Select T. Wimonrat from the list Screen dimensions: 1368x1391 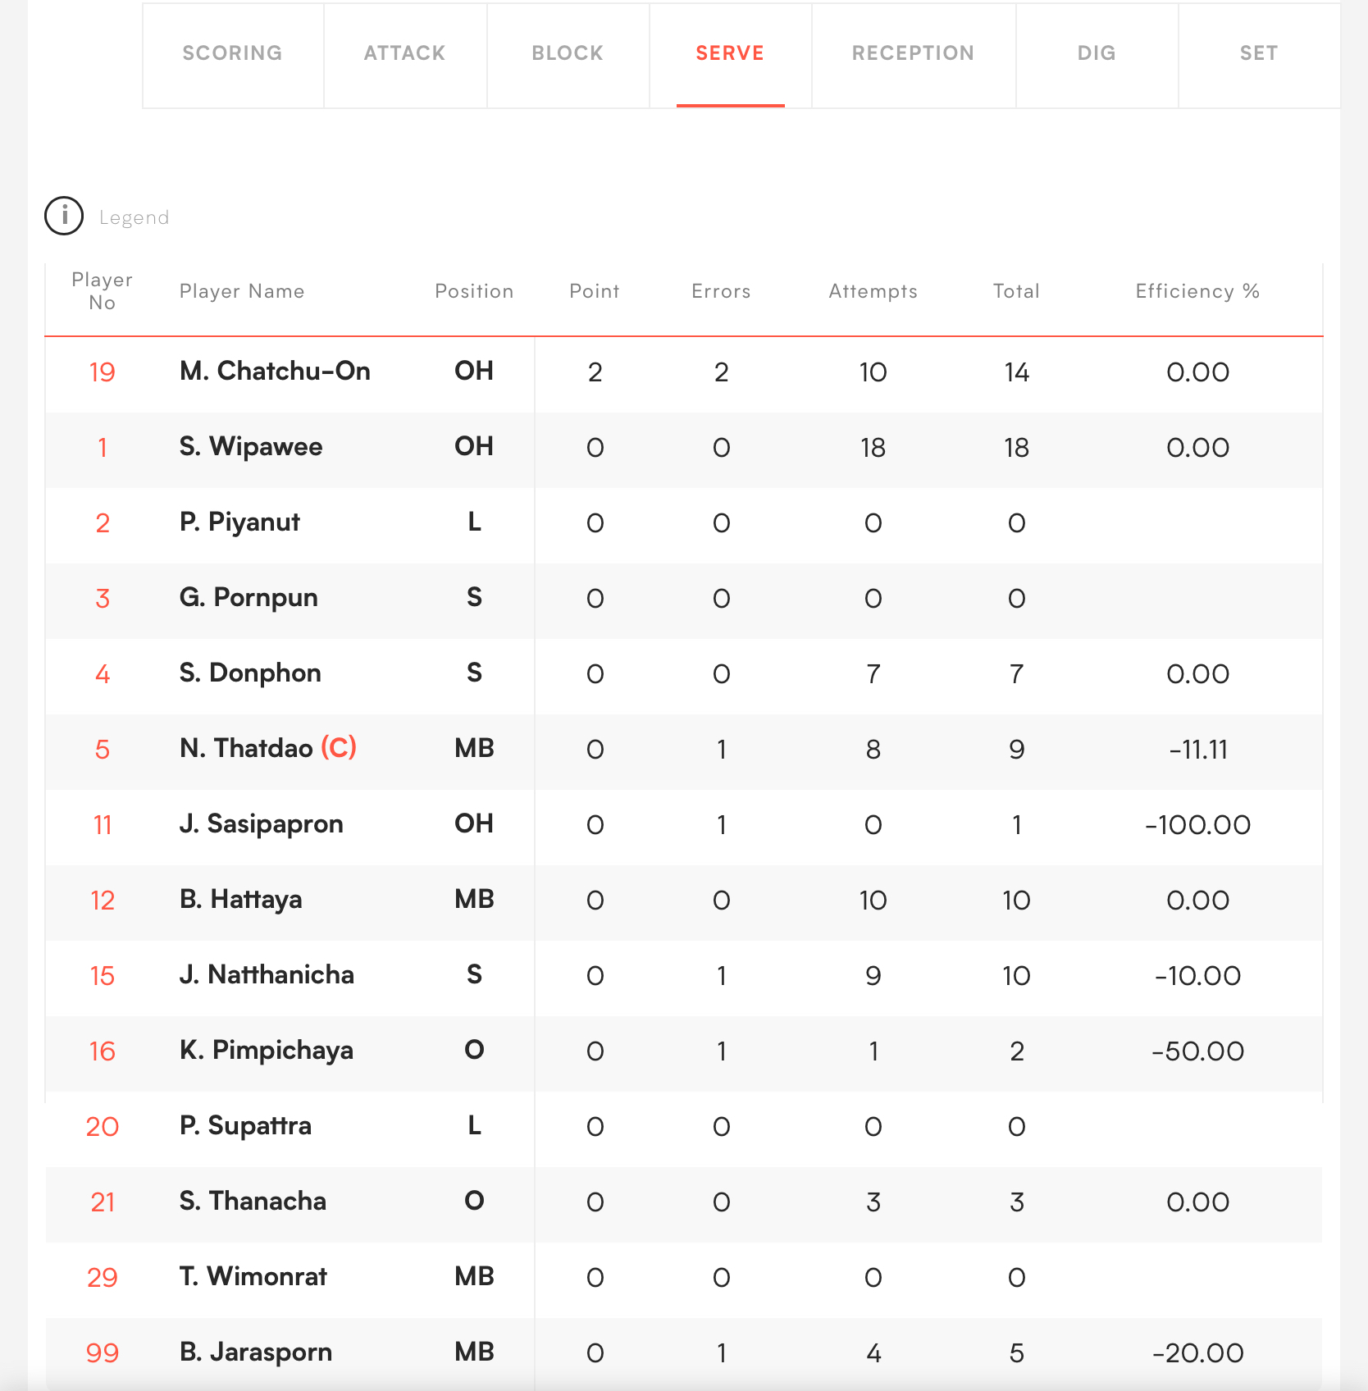pyautogui.click(x=253, y=1277)
